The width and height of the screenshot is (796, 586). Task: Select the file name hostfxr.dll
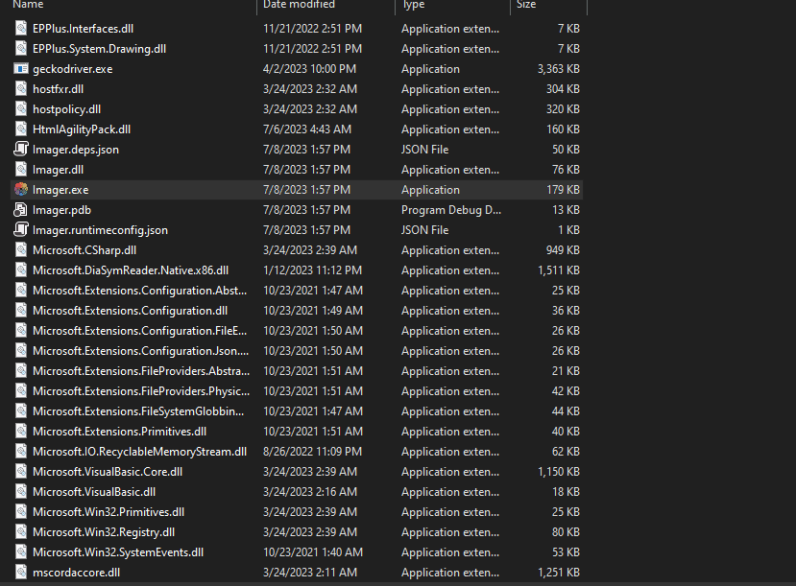tap(58, 89)
